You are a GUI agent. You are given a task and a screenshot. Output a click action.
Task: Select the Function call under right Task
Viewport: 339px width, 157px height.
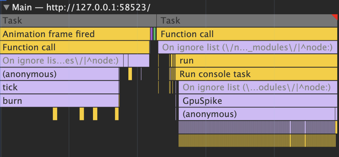coord(247,34)
